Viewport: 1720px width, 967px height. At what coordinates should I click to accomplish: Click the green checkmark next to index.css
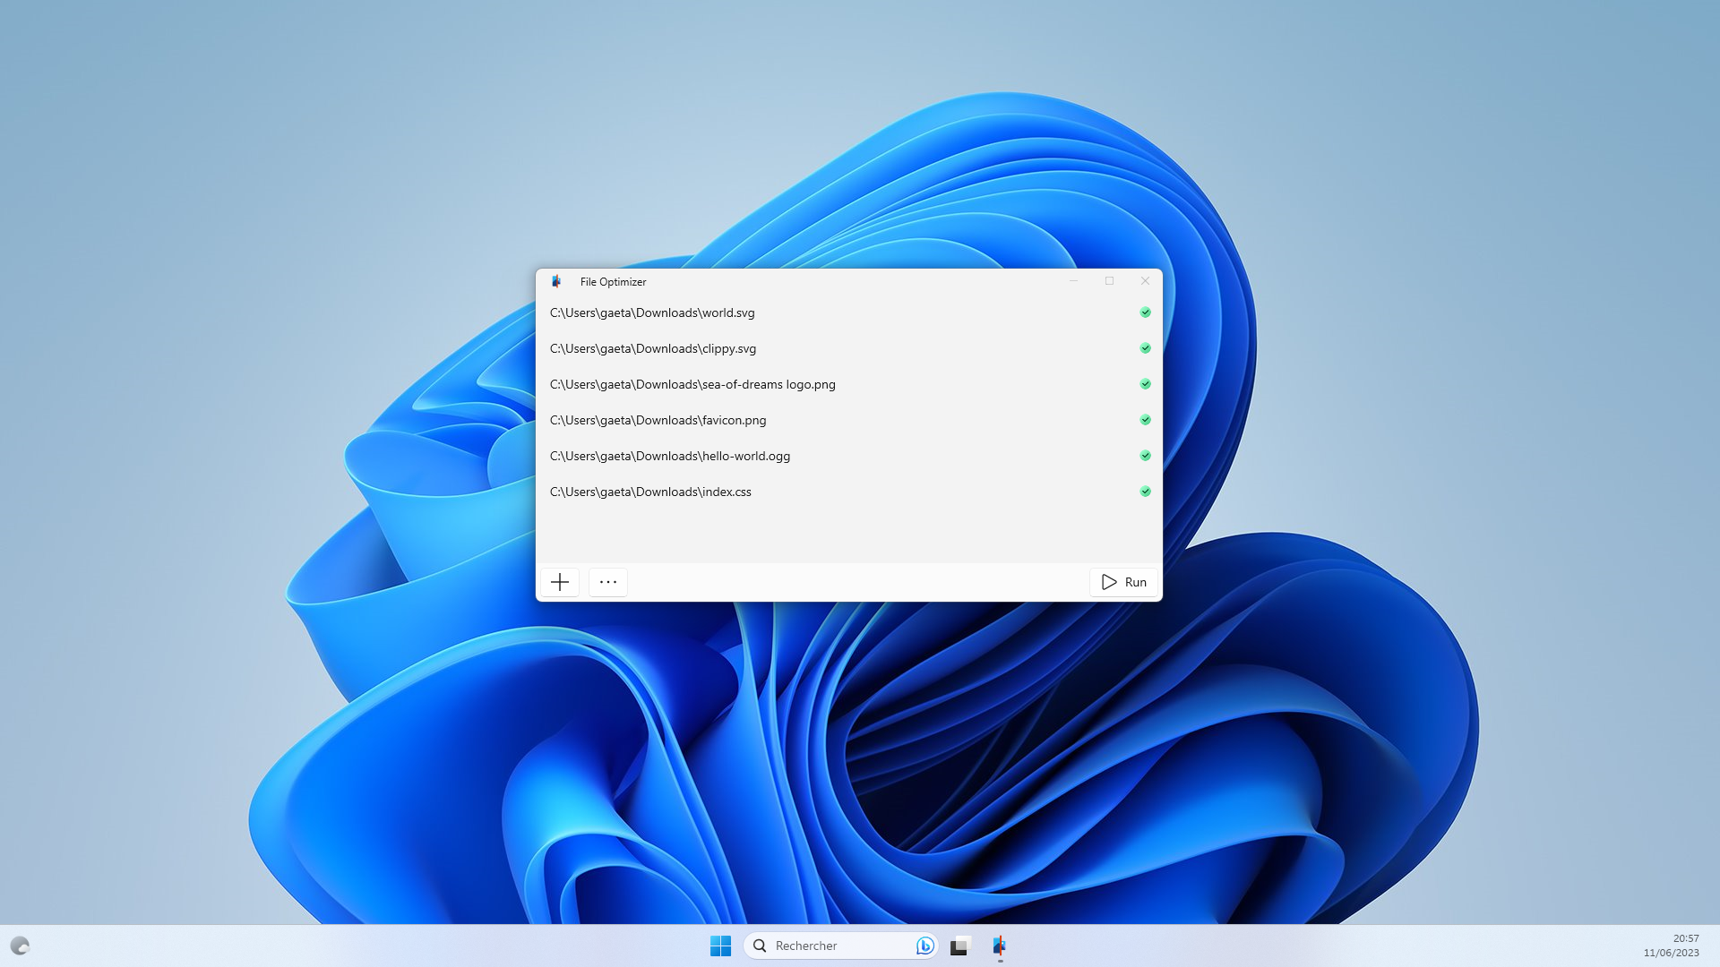[1145, 492]
